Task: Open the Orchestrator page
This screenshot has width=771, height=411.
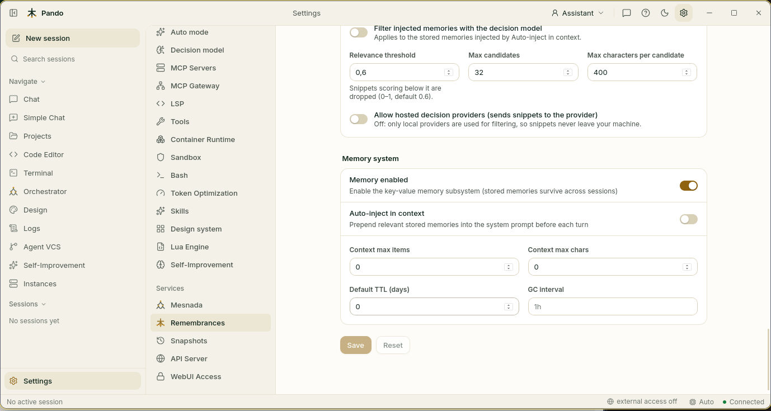Action: point(73,191)
